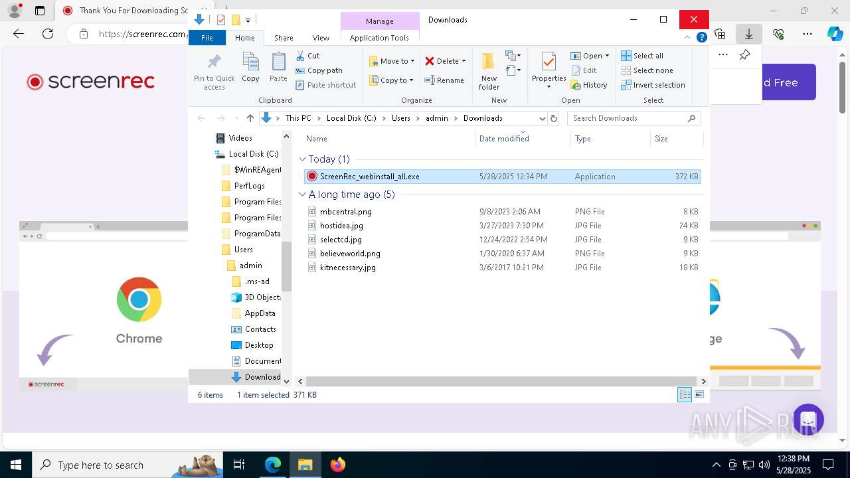Click Edit in the Open group

pyautogui.click(x=583, y=70)
